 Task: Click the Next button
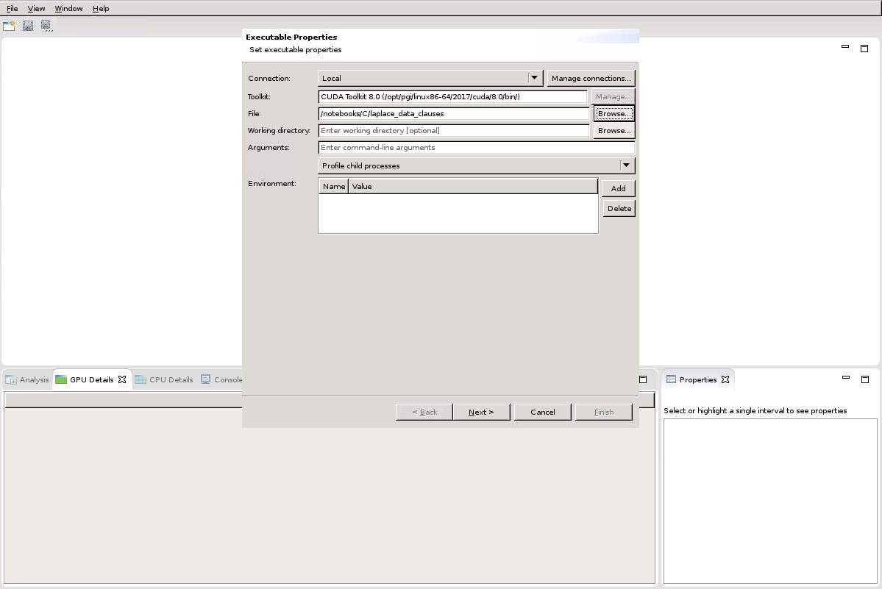point(481,412)
